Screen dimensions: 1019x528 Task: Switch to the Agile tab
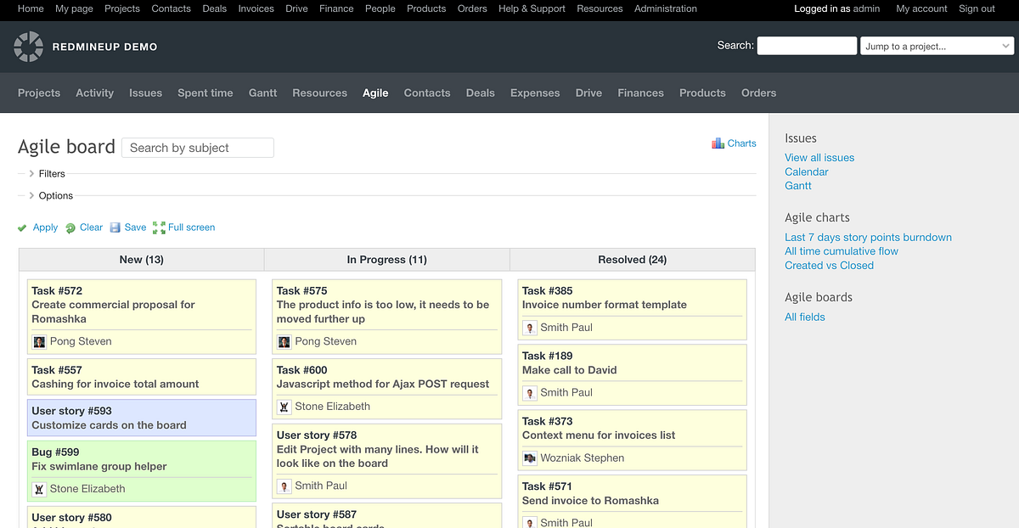tap(375, 93)
